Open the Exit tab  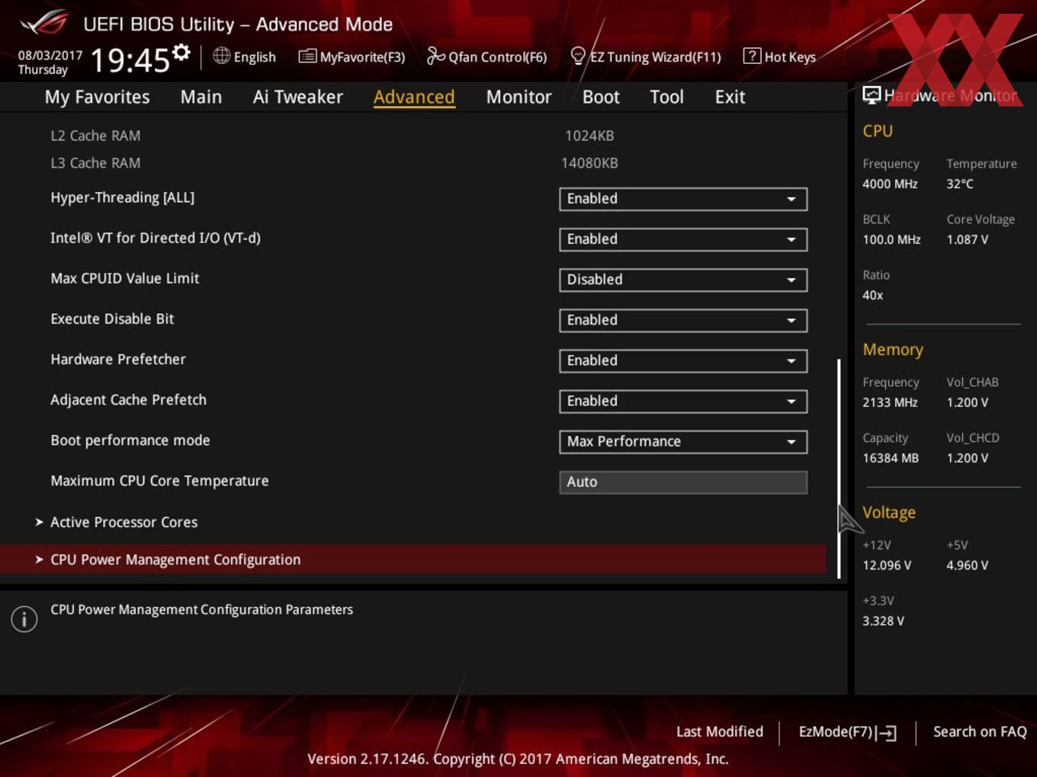(x=730, y=97)
